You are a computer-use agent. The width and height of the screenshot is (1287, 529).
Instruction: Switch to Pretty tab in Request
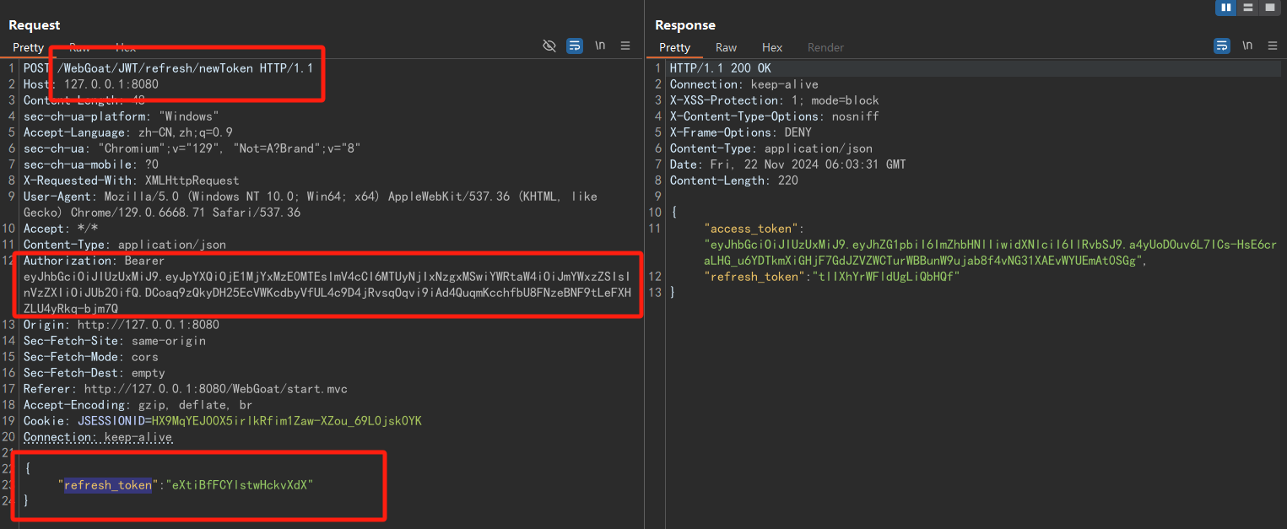click(x=28, y=47)
